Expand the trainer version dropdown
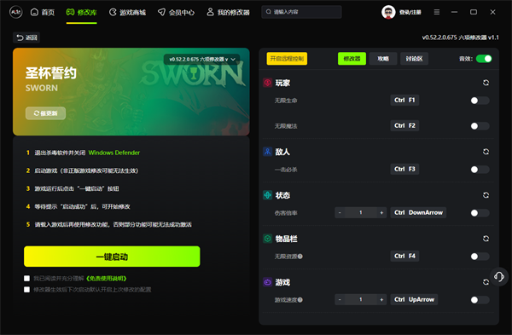This screenshot has height=335, width=512. pos(201,60)
